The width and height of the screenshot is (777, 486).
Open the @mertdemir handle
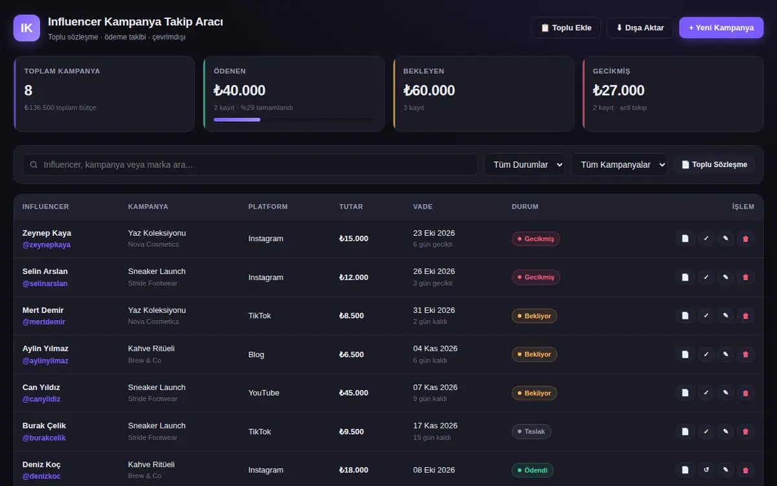click(44, 322)
